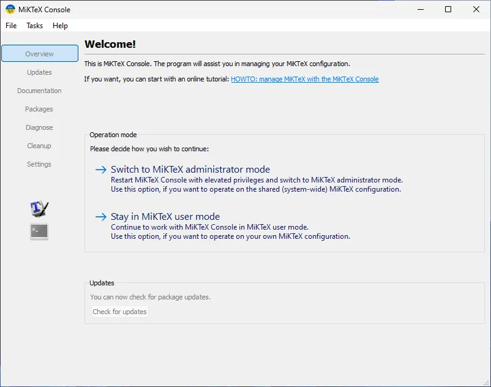Image resolution: width=491 pixels, height=387 pixels.
Task: Choose Stay in MiKTeX user mode
Action: [x=165, y=217]
